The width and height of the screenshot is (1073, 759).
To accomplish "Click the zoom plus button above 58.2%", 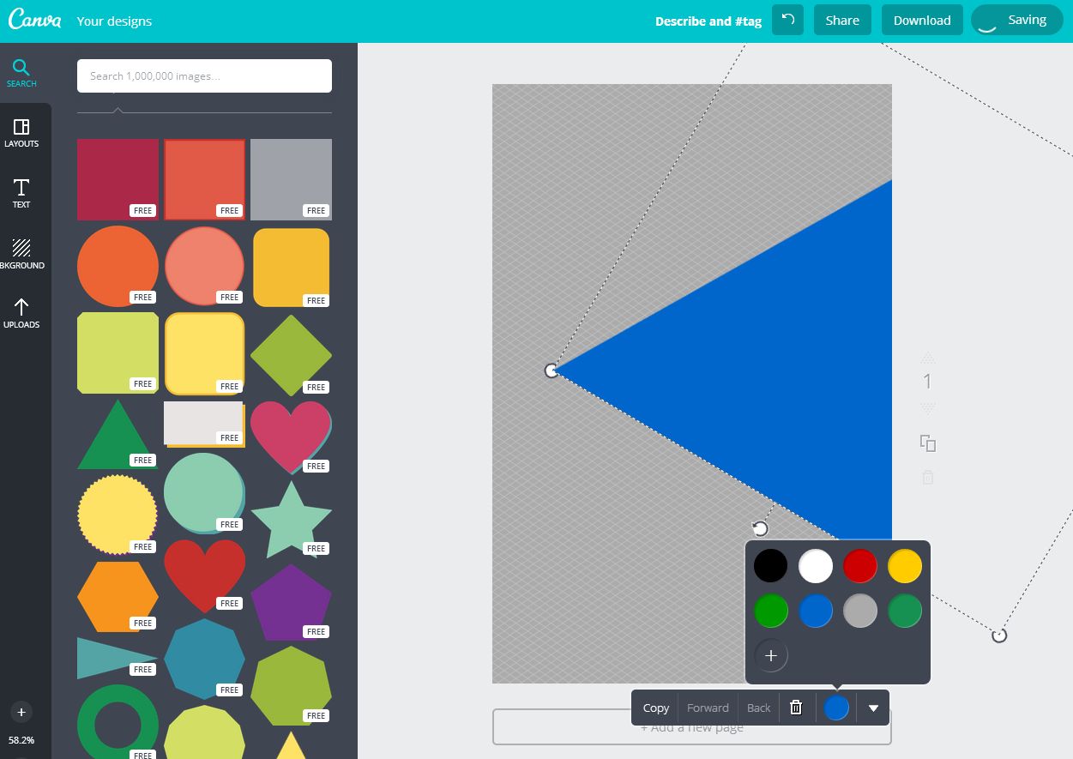I will (21, 712).
